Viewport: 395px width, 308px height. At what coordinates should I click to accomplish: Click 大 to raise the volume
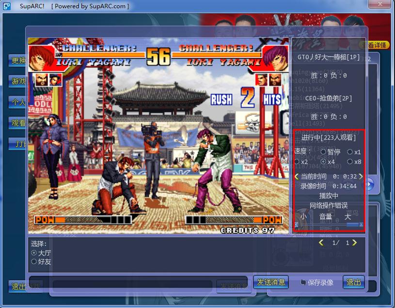(x=348, y=216)
